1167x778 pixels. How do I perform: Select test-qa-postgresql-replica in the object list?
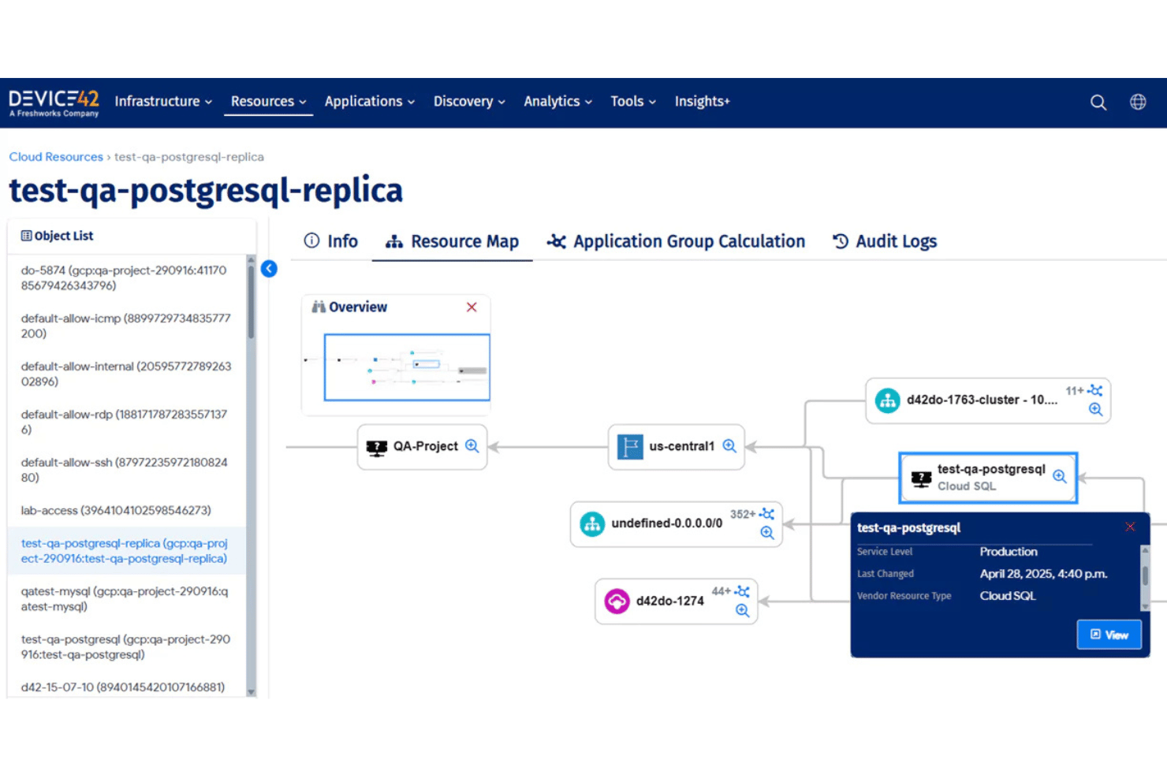click(127, 550)
